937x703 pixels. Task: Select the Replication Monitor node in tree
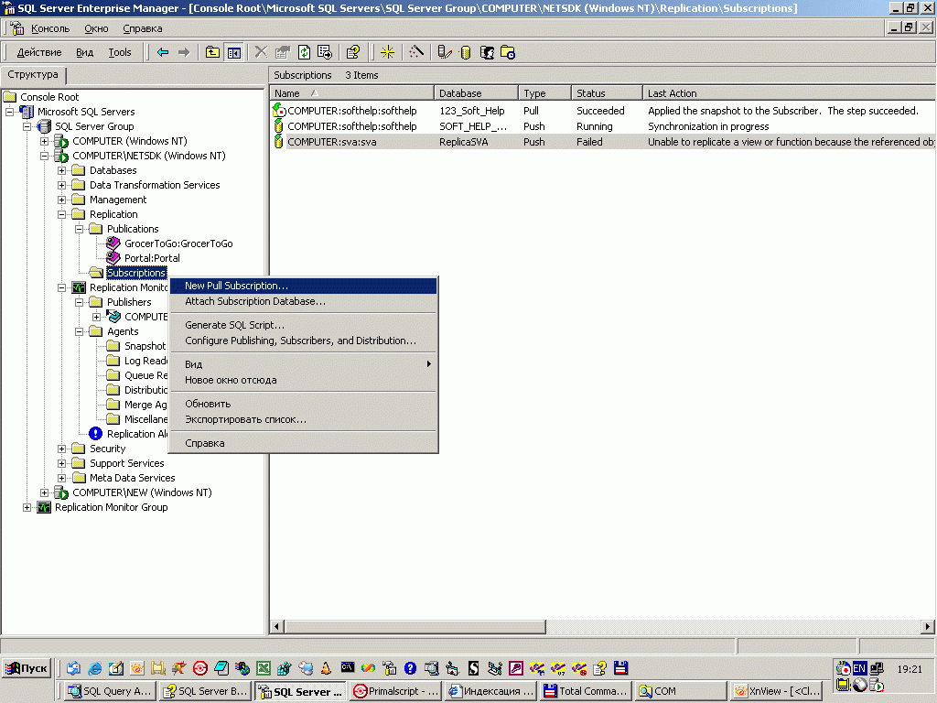point(128,287)
